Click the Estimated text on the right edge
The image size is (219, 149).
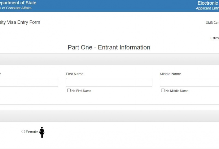(215, 38)
